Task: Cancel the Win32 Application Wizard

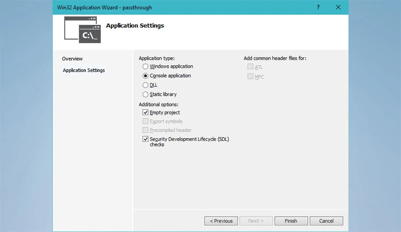Action: pos(326,221)
